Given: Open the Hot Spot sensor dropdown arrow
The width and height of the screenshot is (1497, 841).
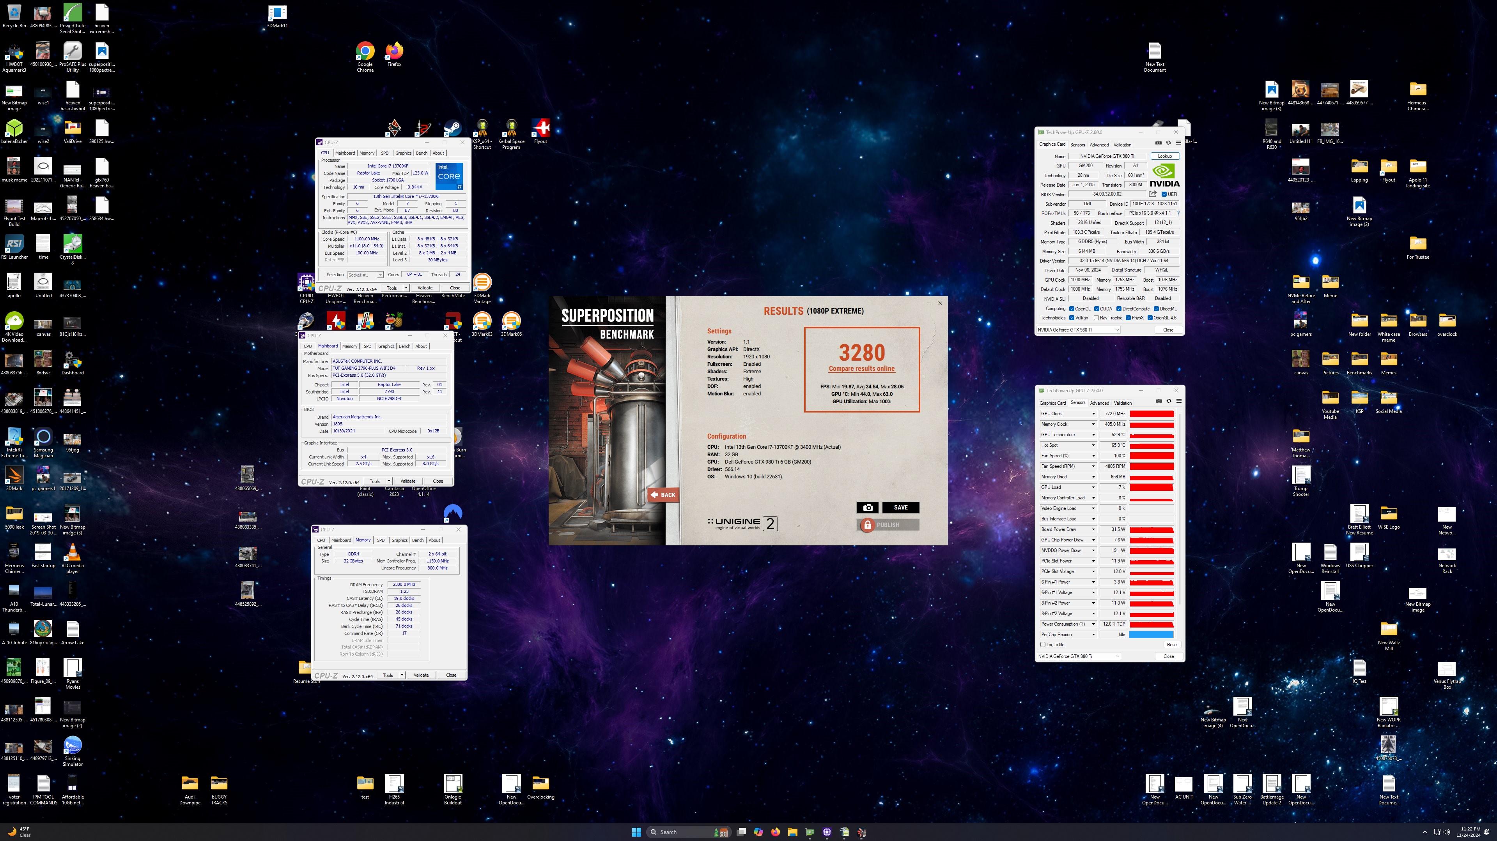Looking at the screenshot, I should (1093, 445).
